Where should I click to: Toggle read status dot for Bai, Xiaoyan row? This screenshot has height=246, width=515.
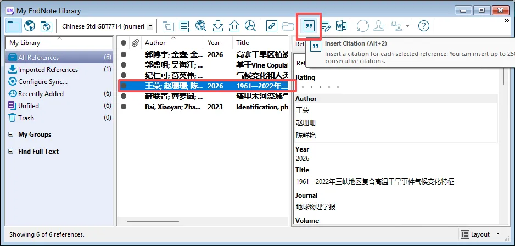(x=124, y=107)
